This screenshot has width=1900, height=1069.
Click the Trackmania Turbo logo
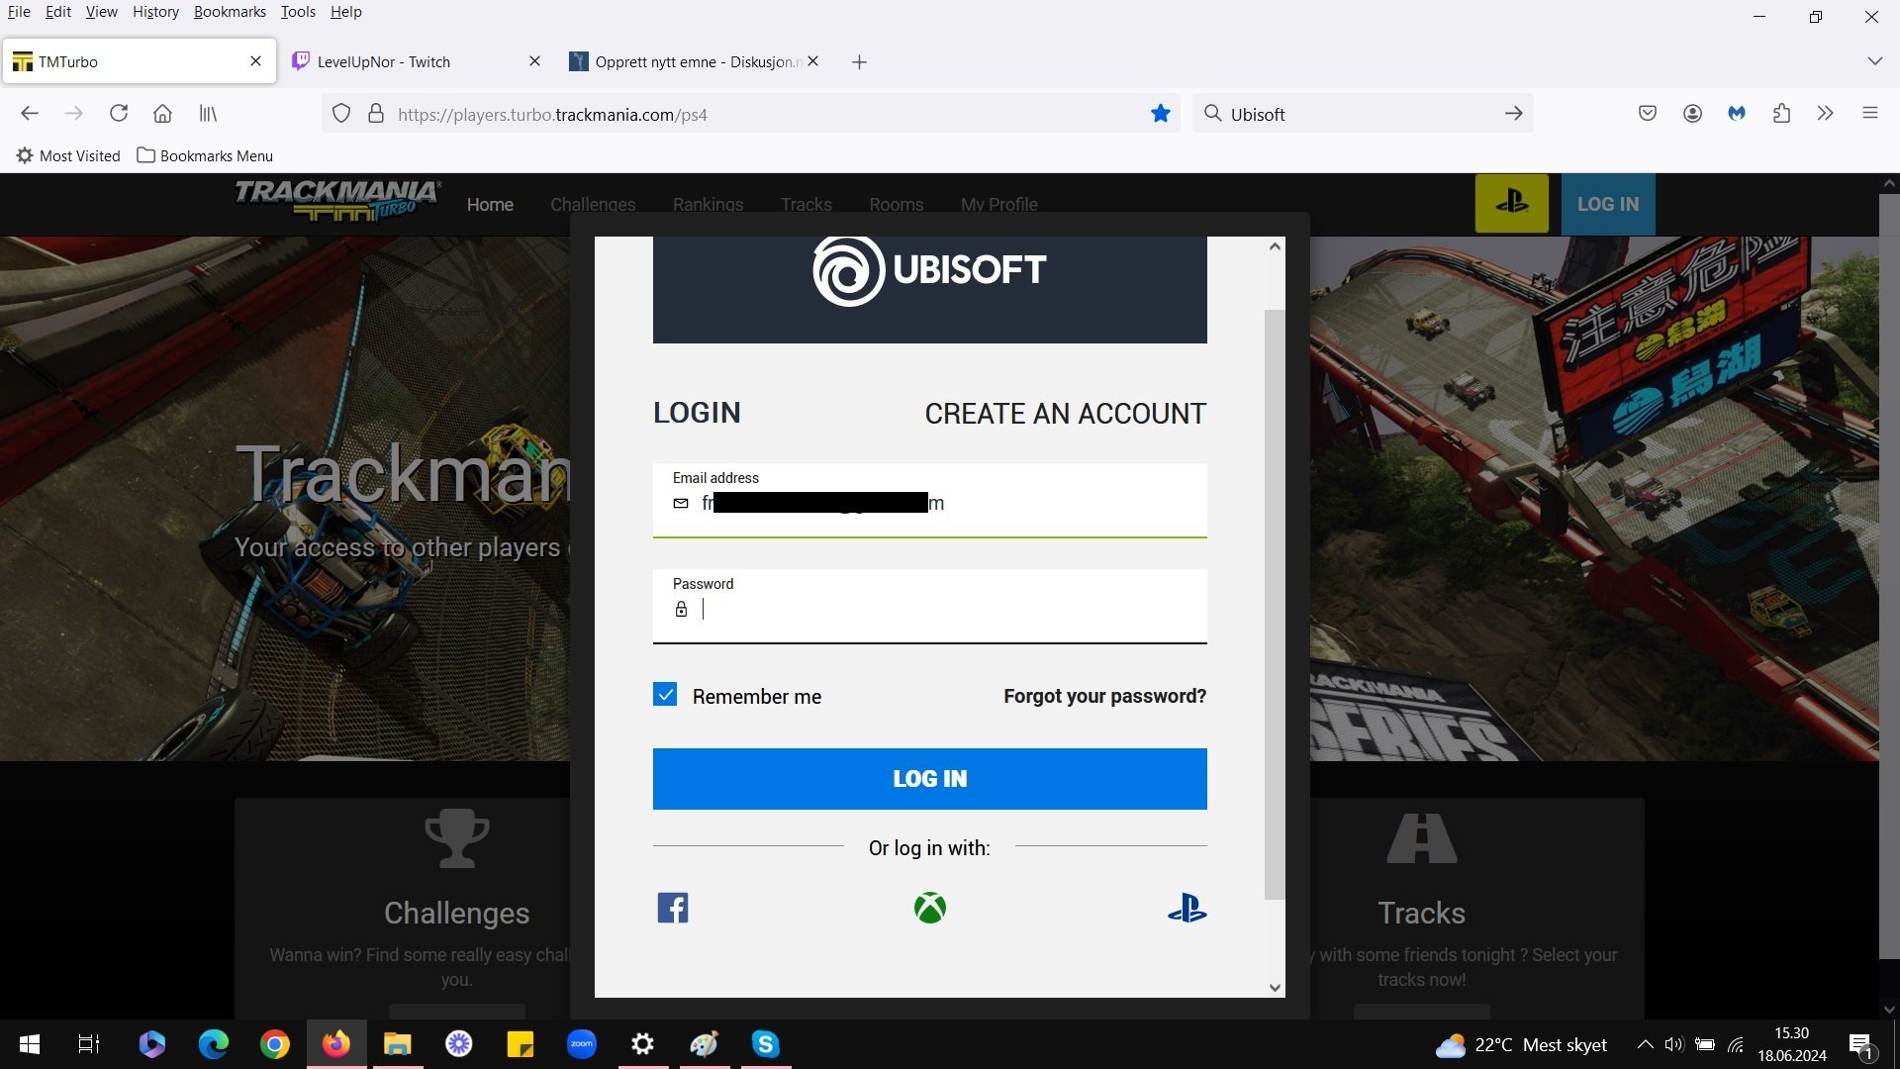(x=337, y=201)
